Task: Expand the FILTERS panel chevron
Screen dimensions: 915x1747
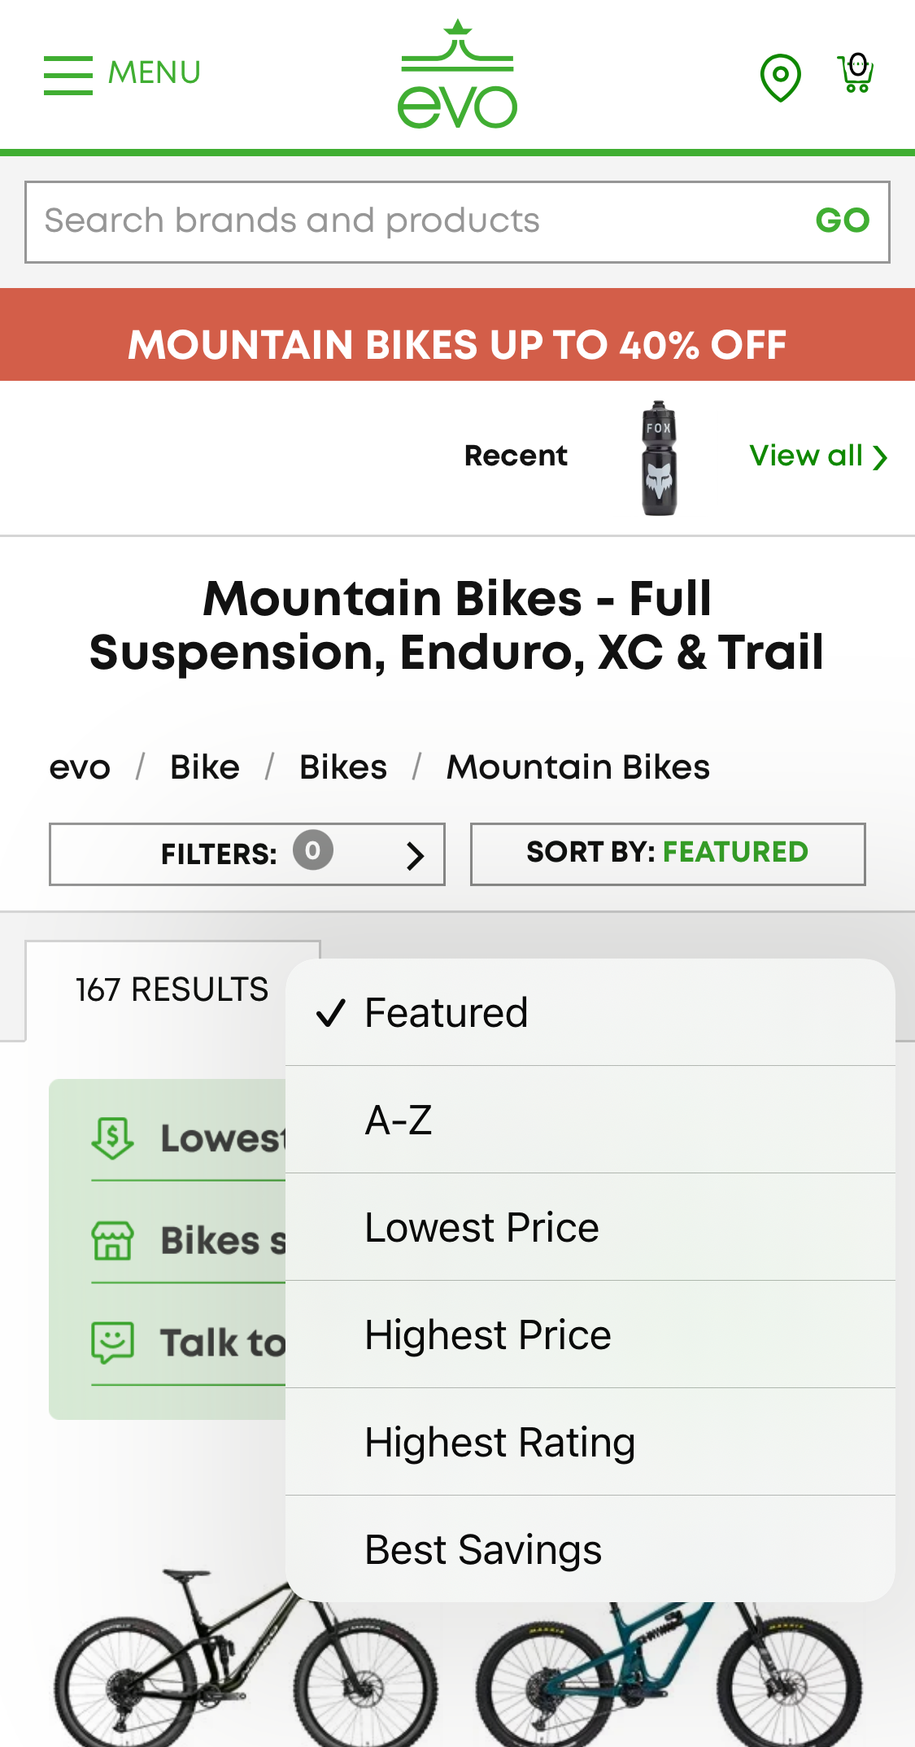Action: [x=416, y=854]
